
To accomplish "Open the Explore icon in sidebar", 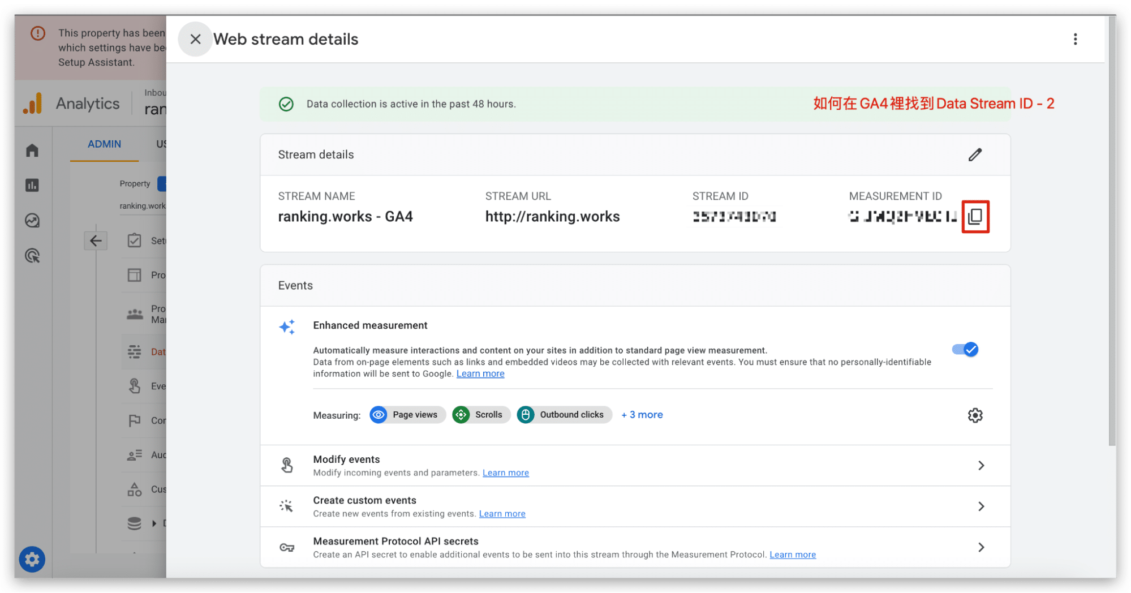I will click(32, 220).
